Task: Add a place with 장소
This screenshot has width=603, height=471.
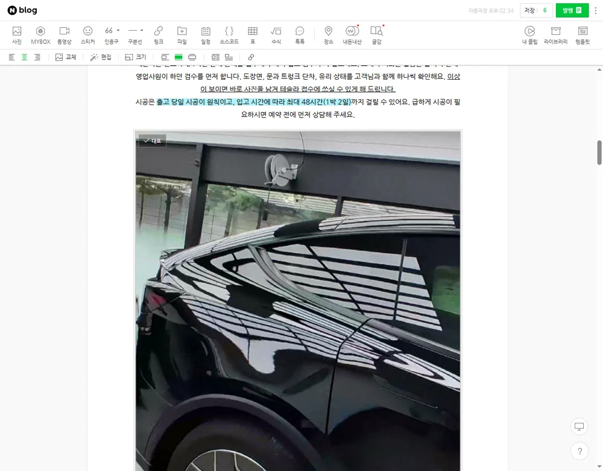Action: 329,35
